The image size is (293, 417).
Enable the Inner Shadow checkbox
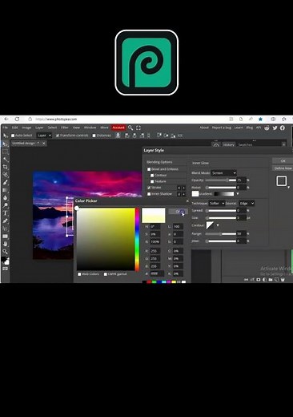pos(149,194)
